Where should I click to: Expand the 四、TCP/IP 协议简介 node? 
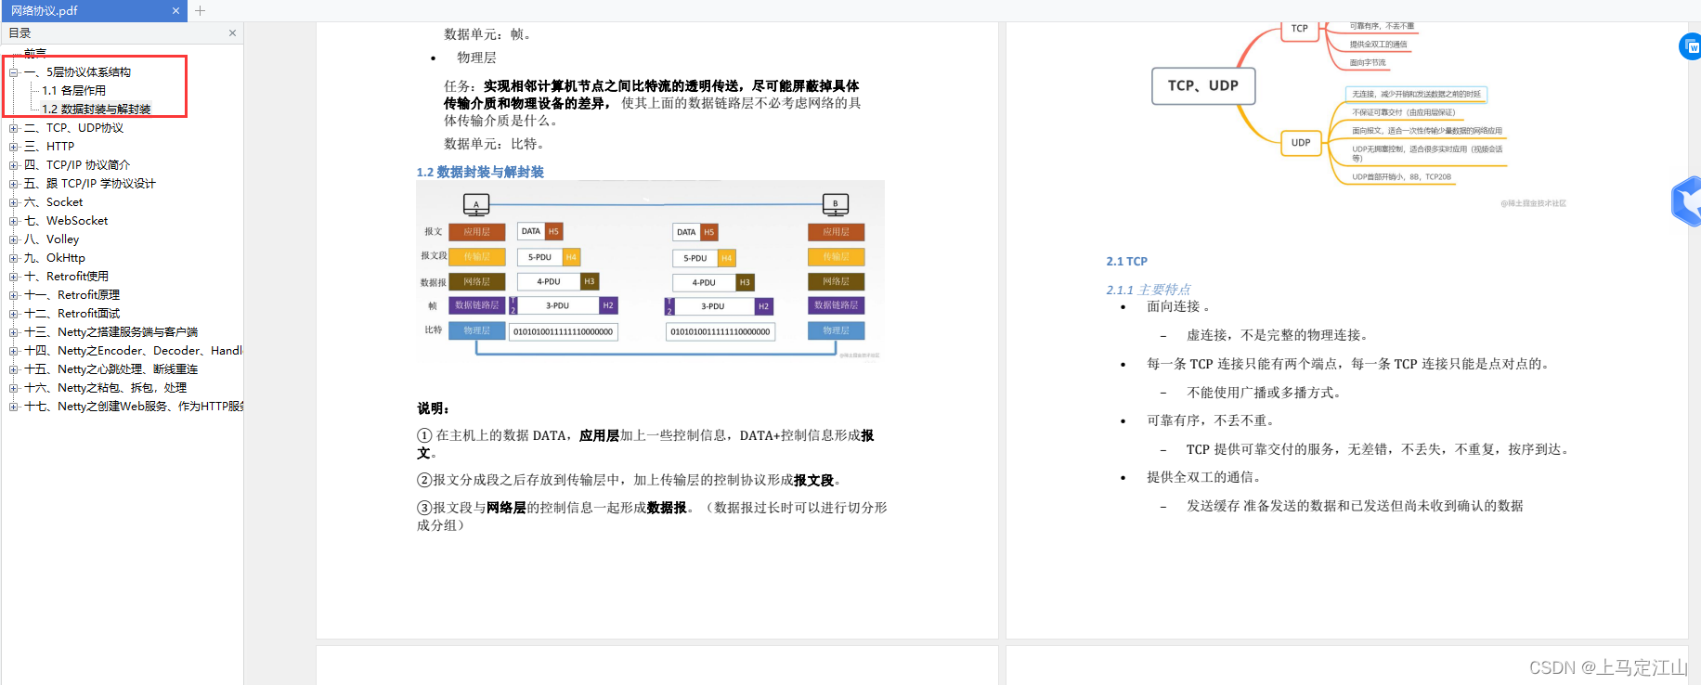click(x=14, y=165)
